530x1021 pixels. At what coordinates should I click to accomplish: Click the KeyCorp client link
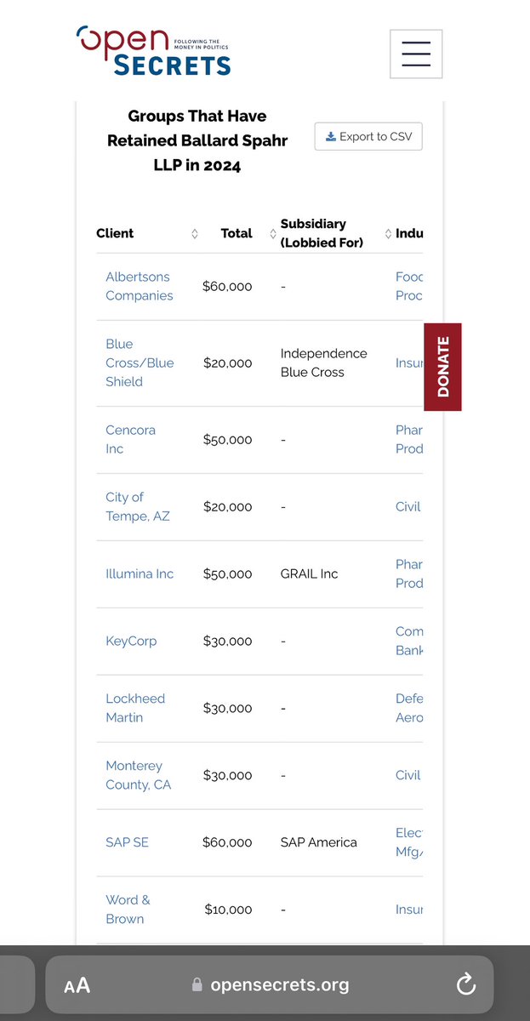131,641
